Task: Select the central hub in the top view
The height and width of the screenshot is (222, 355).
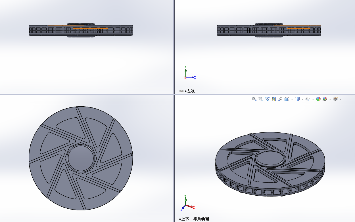Action: (80, 158)
